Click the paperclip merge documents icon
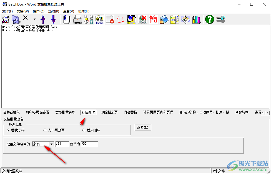This screenshot has width=271, height=174. tap(67, 19)
